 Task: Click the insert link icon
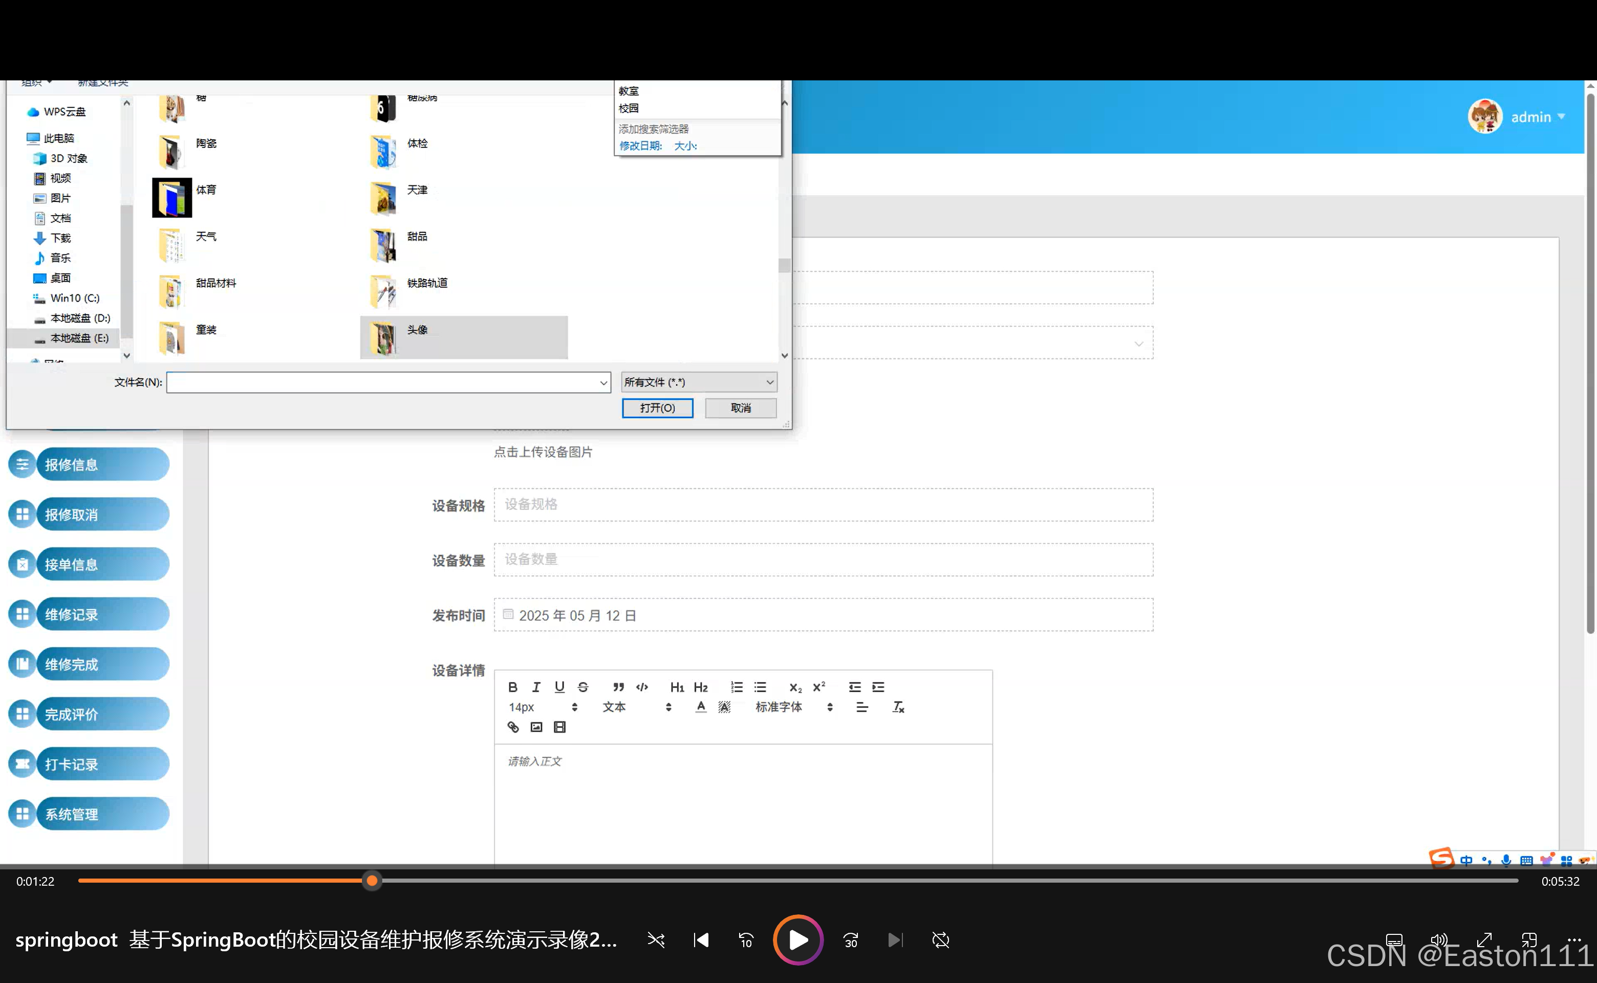point(512,727)
